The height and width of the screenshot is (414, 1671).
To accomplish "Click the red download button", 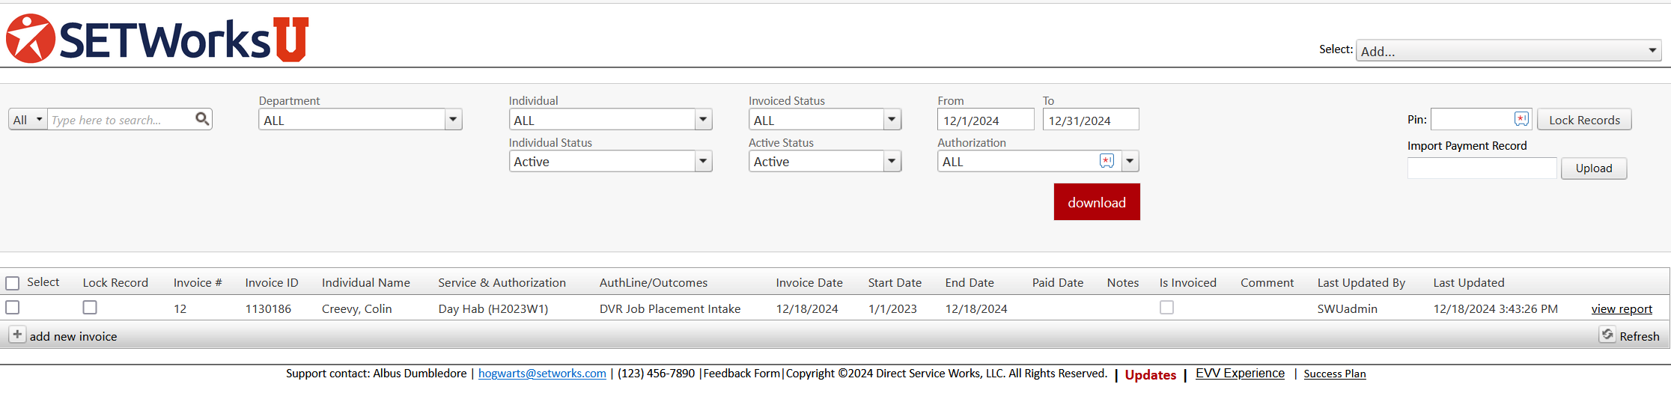I will tap(1097, 202).
